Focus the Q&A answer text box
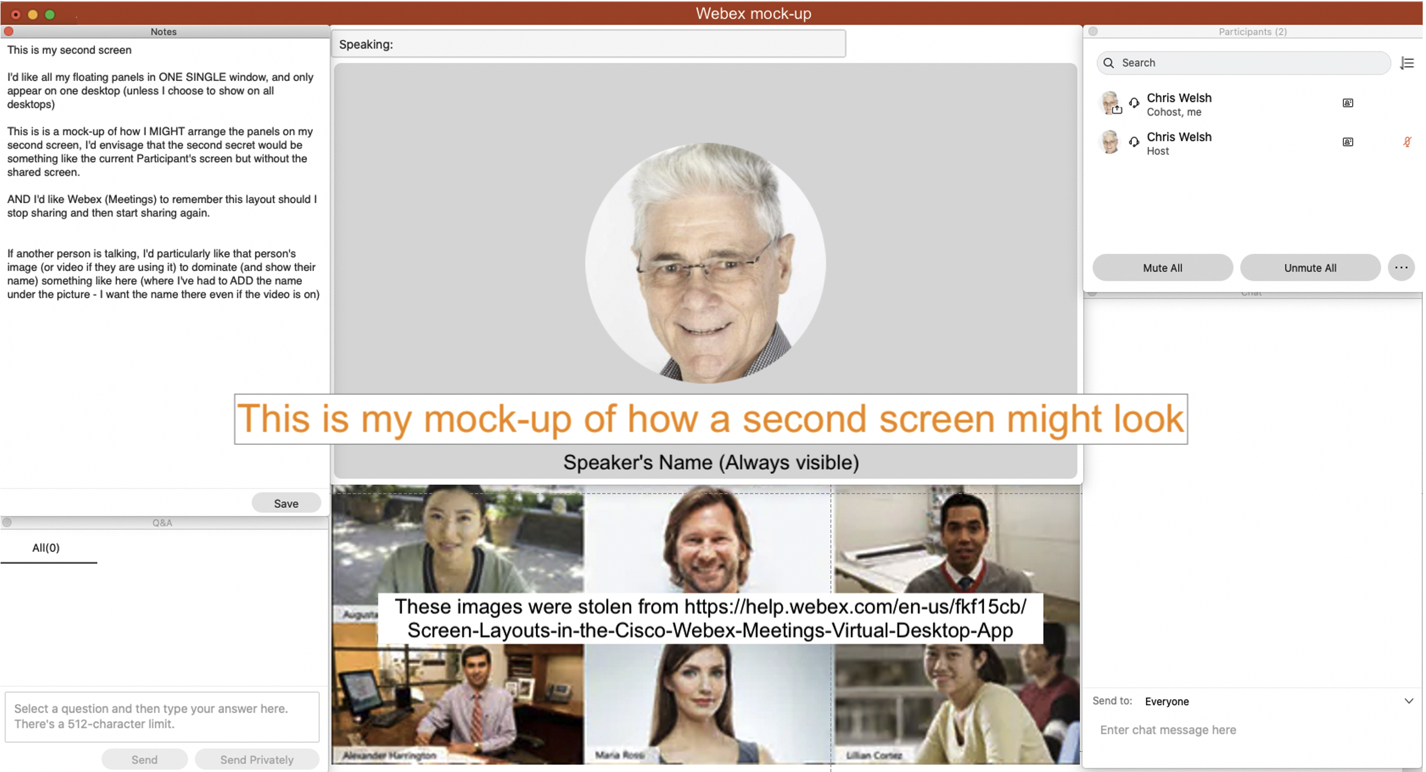 tap(161, 716)
